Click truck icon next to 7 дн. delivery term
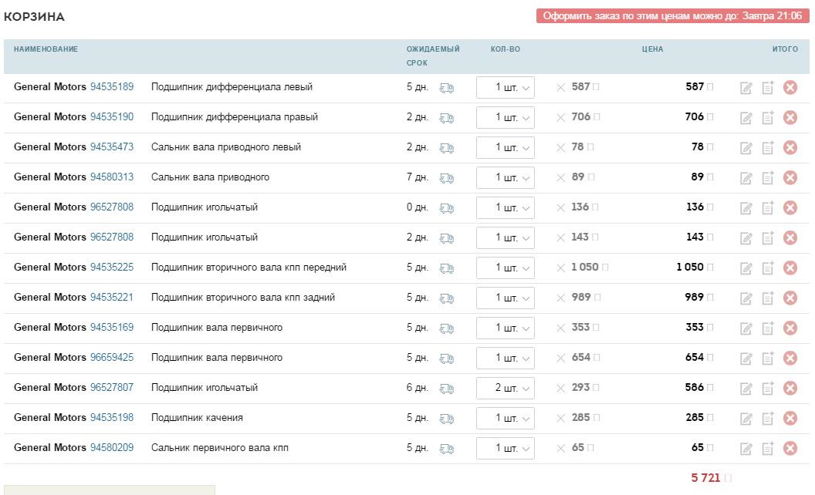The width and height of the screenshot is (815, 495). (448, 177)
